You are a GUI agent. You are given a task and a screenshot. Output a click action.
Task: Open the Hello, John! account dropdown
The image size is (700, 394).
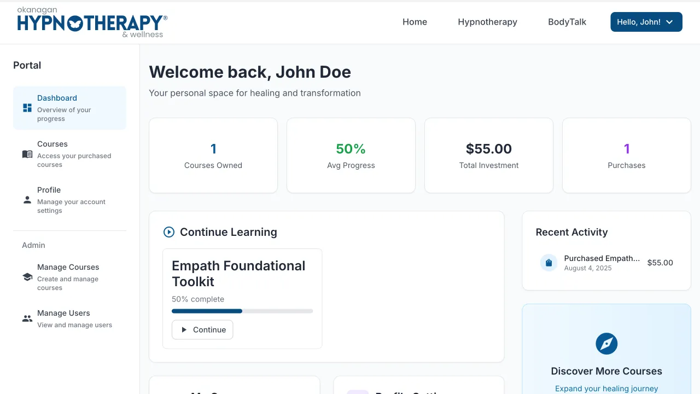[646, 21]
